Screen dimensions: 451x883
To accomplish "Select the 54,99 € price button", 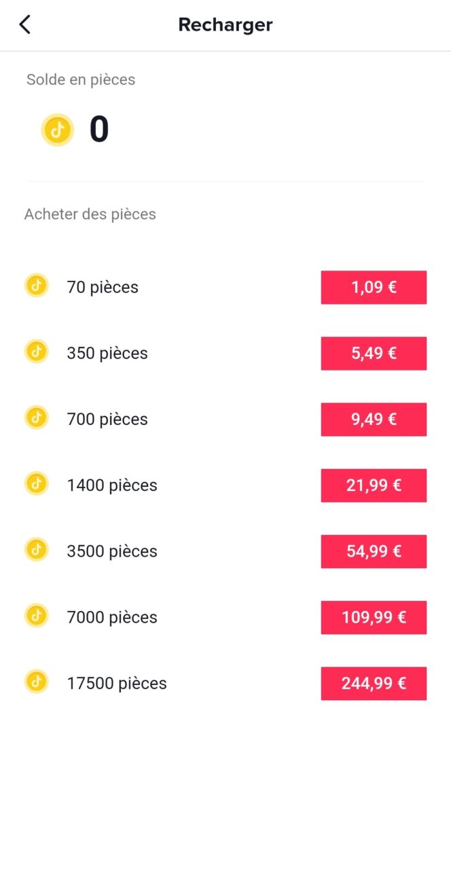I will pos(374,551).
